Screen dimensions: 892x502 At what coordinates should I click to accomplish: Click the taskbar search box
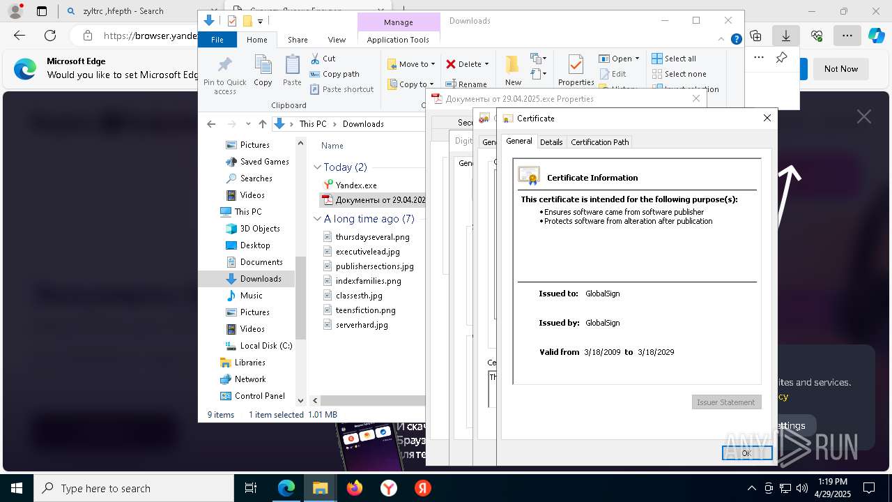pos(134,488)
